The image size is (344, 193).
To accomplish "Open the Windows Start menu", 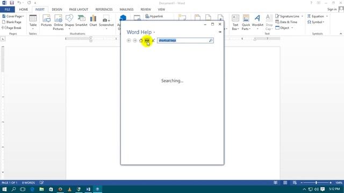I will 4,189.
